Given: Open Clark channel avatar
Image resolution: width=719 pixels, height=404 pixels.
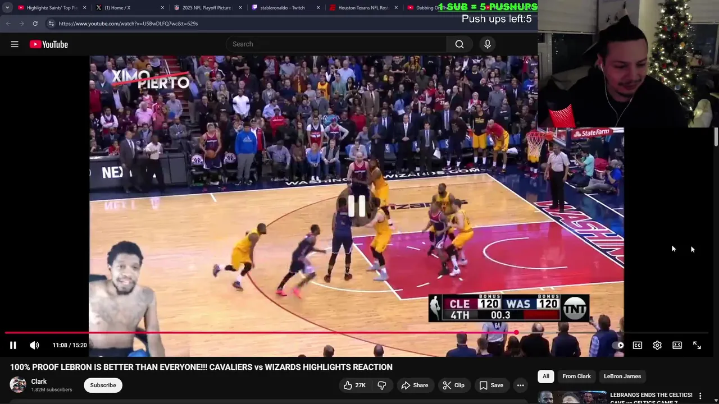Looking at the screenshot, I should point(18,385).
